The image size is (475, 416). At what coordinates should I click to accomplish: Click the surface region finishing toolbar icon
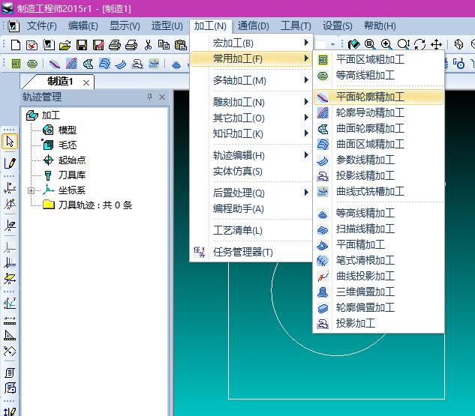(x=104, y=64)
